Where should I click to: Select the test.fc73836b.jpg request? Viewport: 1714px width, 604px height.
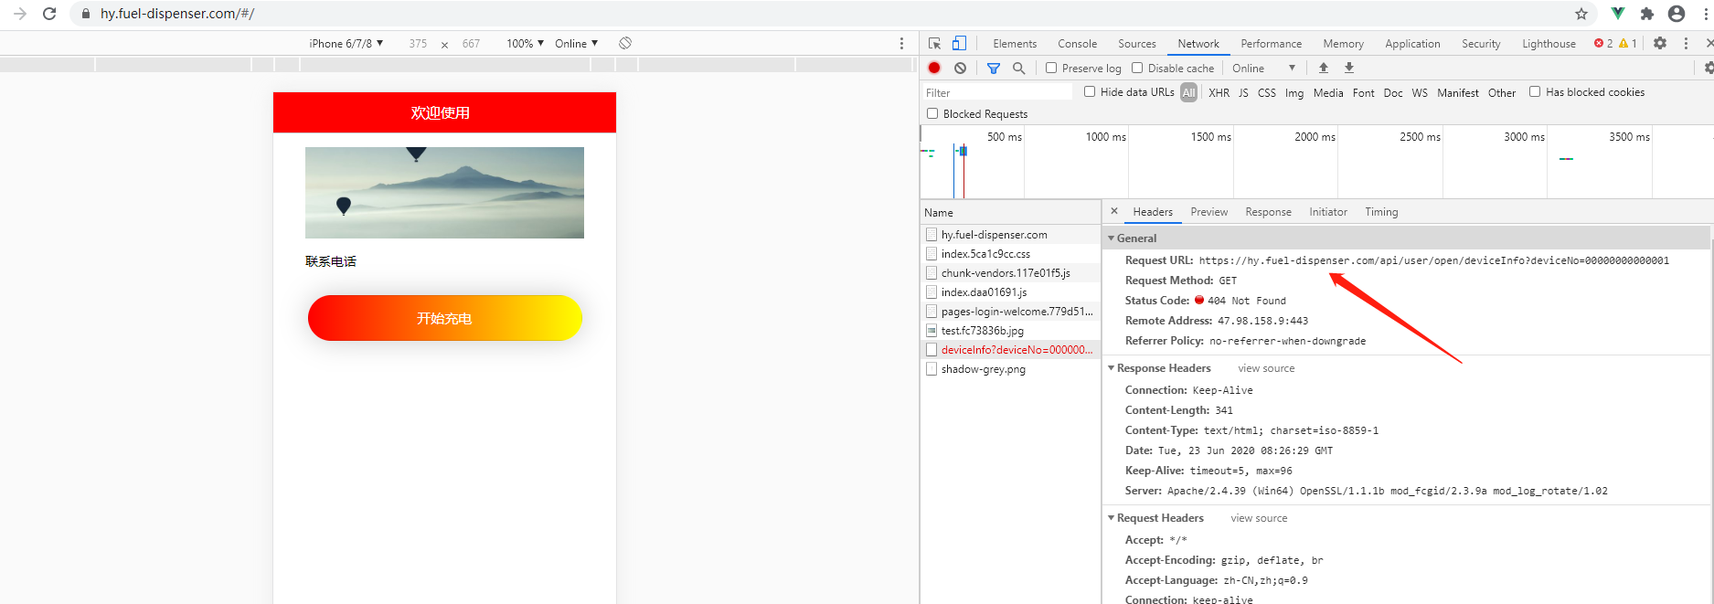[1010, 330]
